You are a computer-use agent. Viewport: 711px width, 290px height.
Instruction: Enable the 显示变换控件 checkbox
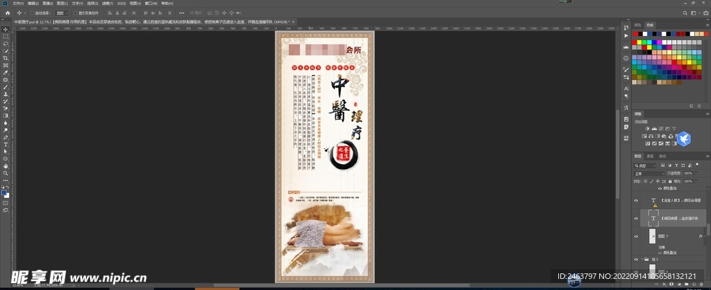point(75,13)
